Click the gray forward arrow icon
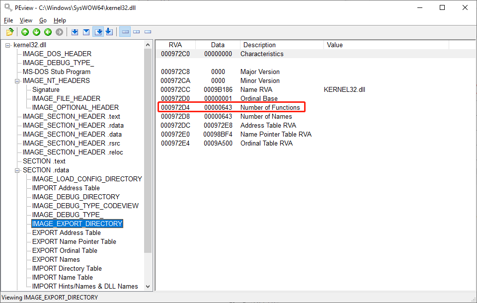 coord(59,32)
